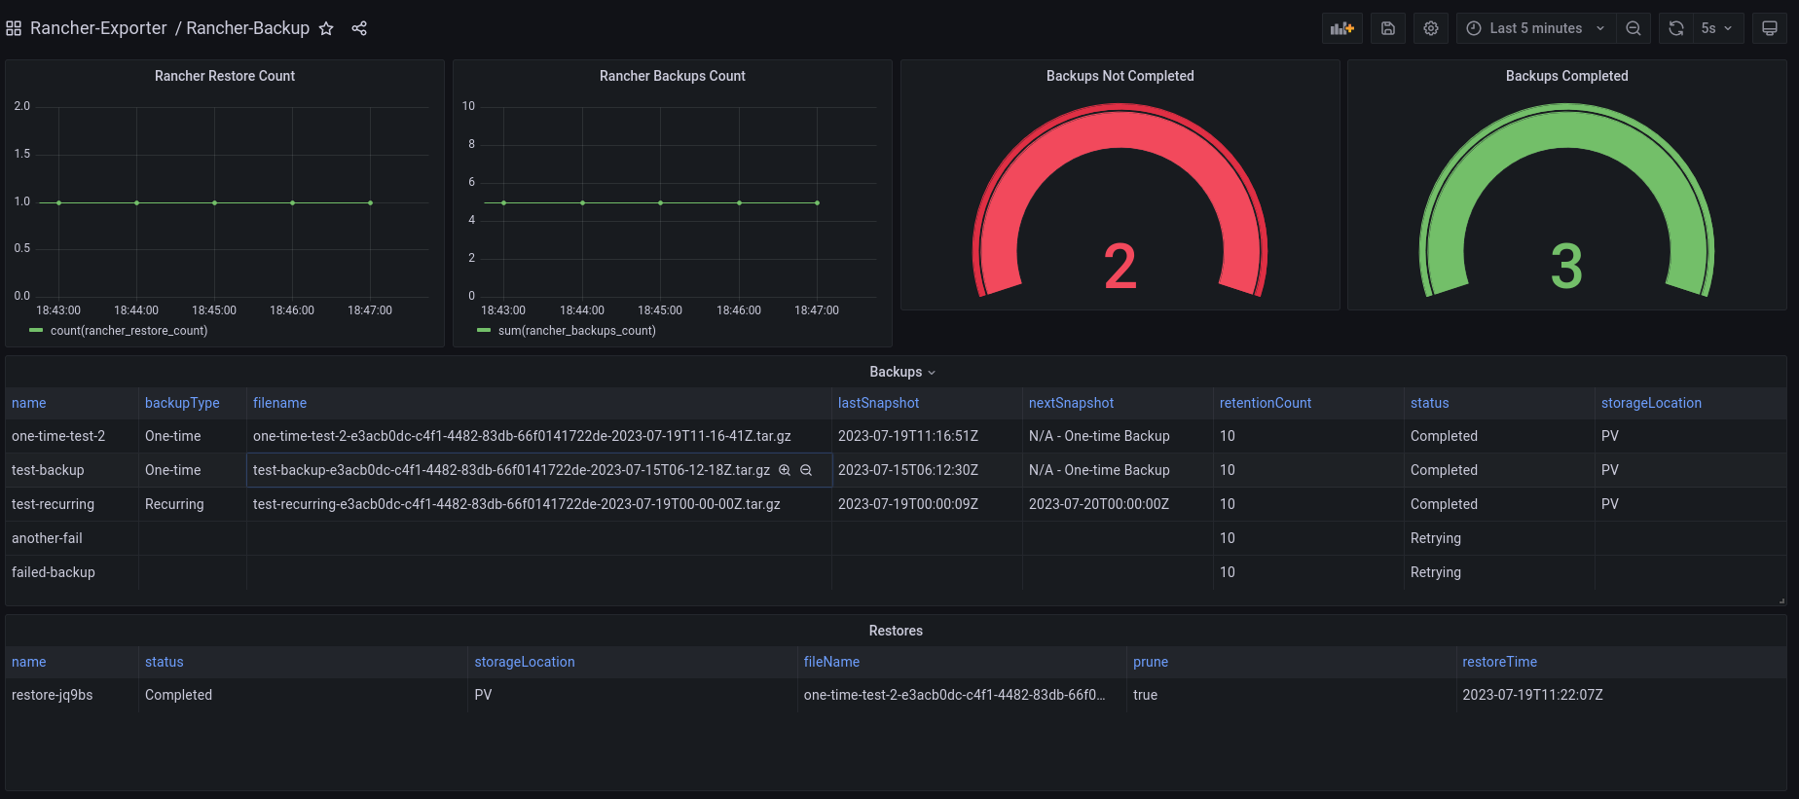
Task: Open the dashboards grid icon
Action: 14,29
